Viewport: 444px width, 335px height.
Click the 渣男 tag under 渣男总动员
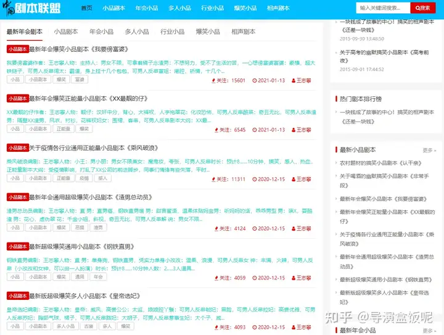pos(98,228)
